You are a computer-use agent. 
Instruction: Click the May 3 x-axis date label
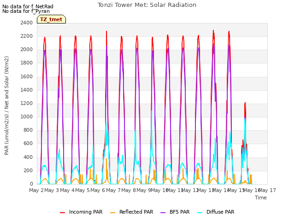tap(52, 190)
